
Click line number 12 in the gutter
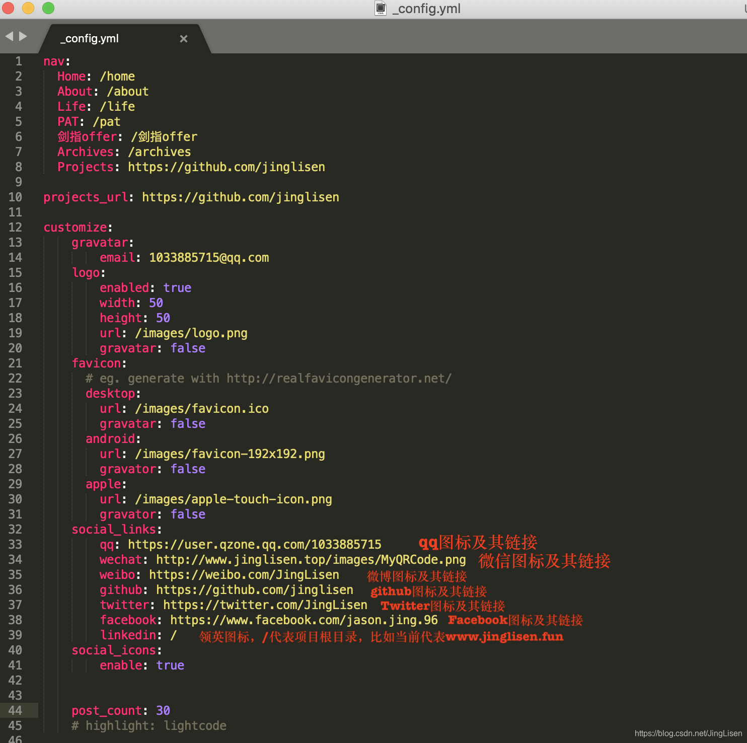pyautogui.click(x=15, y=227)
